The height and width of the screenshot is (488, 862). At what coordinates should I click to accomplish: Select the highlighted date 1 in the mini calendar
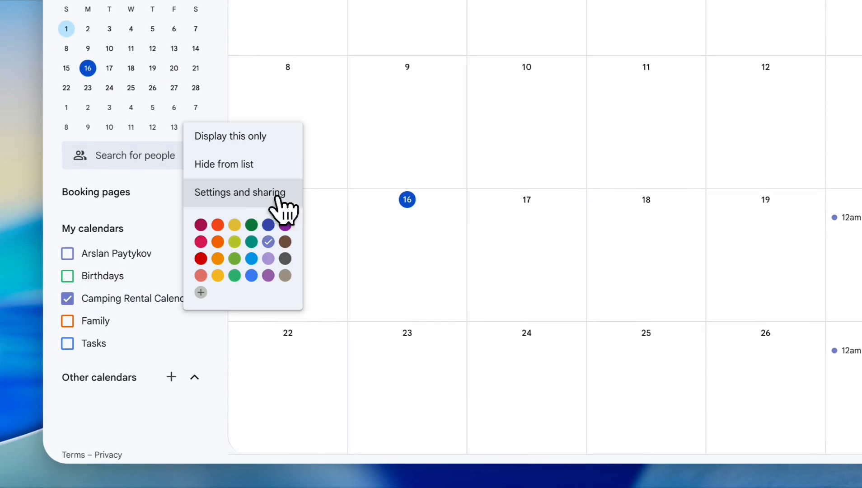(x=66, y=29)
